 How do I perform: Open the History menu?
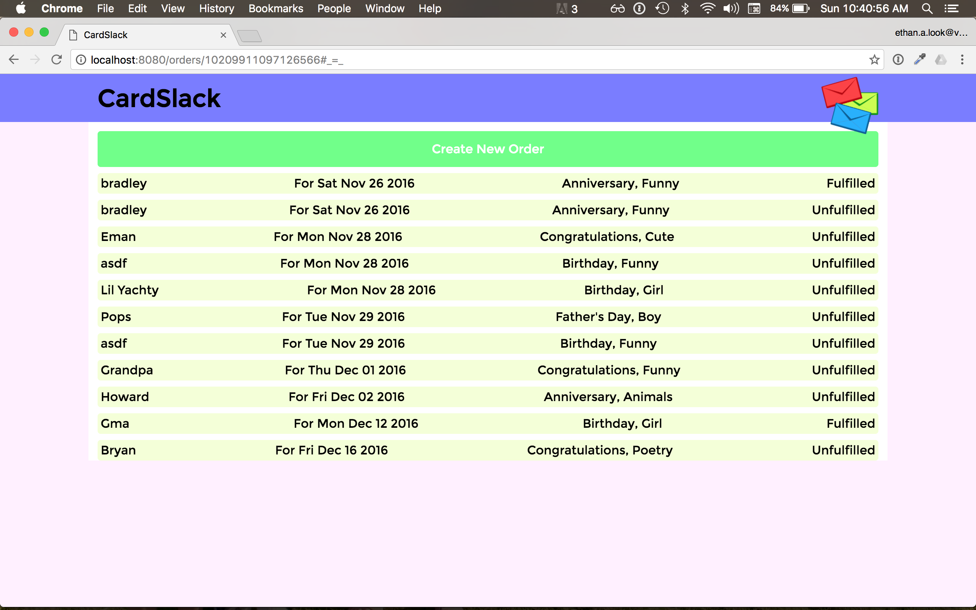click(216, 8)
